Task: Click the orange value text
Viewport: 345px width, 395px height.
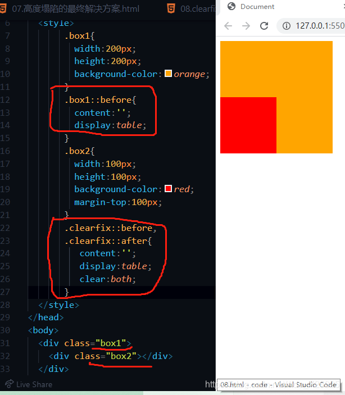Action: click(189, 74)
